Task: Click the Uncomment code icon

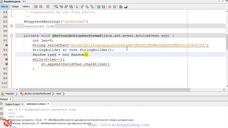Action: (x=126, y=7)
